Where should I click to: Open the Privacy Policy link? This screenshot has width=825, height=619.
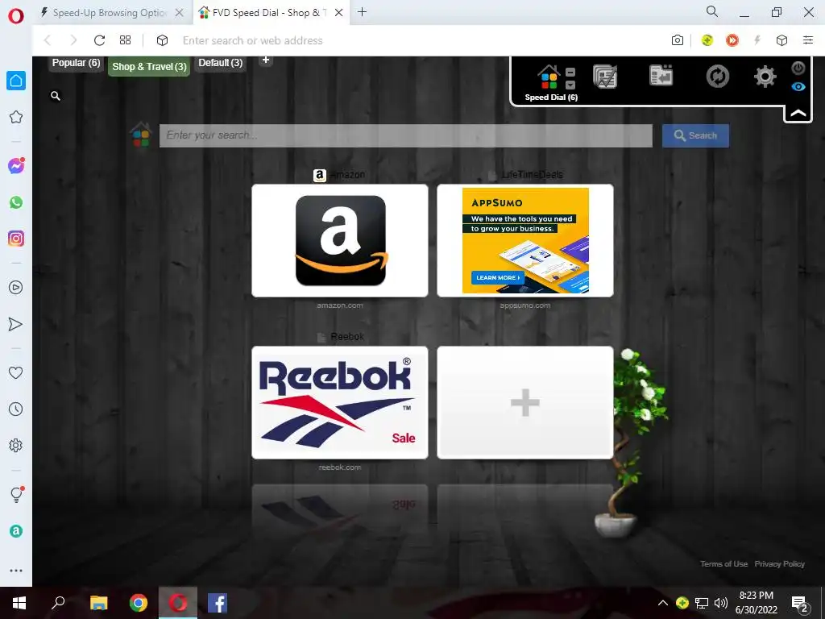click(779, 563)
